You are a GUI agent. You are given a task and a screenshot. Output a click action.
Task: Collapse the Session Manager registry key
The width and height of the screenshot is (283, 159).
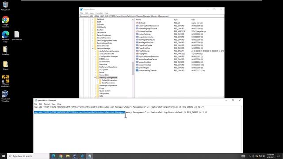pyautogui.click(x=93, y=49)
